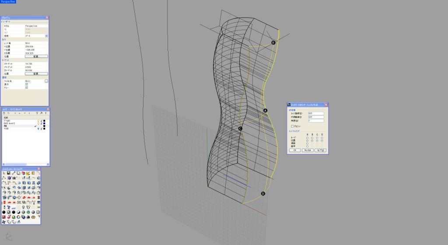Toggle the lock icon on the first layer
The width and height of the screenshot is (448, 245).
[x=42, y=121]
